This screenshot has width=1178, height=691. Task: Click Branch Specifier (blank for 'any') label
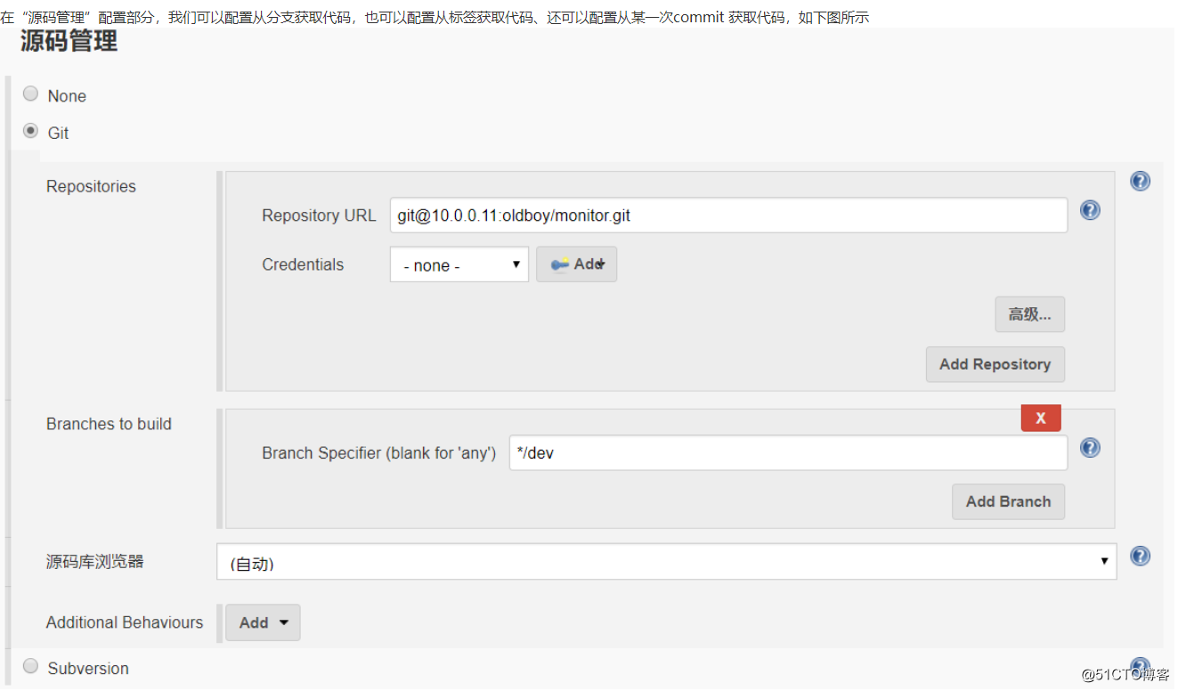[x=378, y=453]
